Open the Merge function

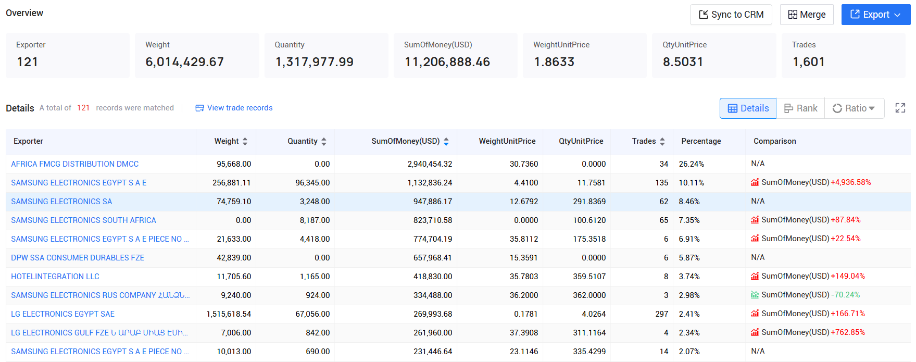coord(807,15)
